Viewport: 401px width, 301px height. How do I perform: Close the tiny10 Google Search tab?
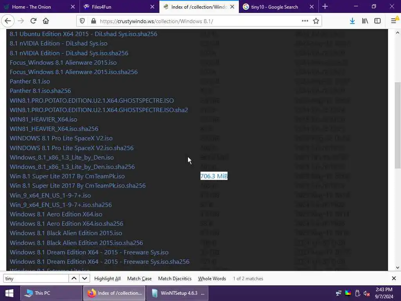[x=312, y=7]
